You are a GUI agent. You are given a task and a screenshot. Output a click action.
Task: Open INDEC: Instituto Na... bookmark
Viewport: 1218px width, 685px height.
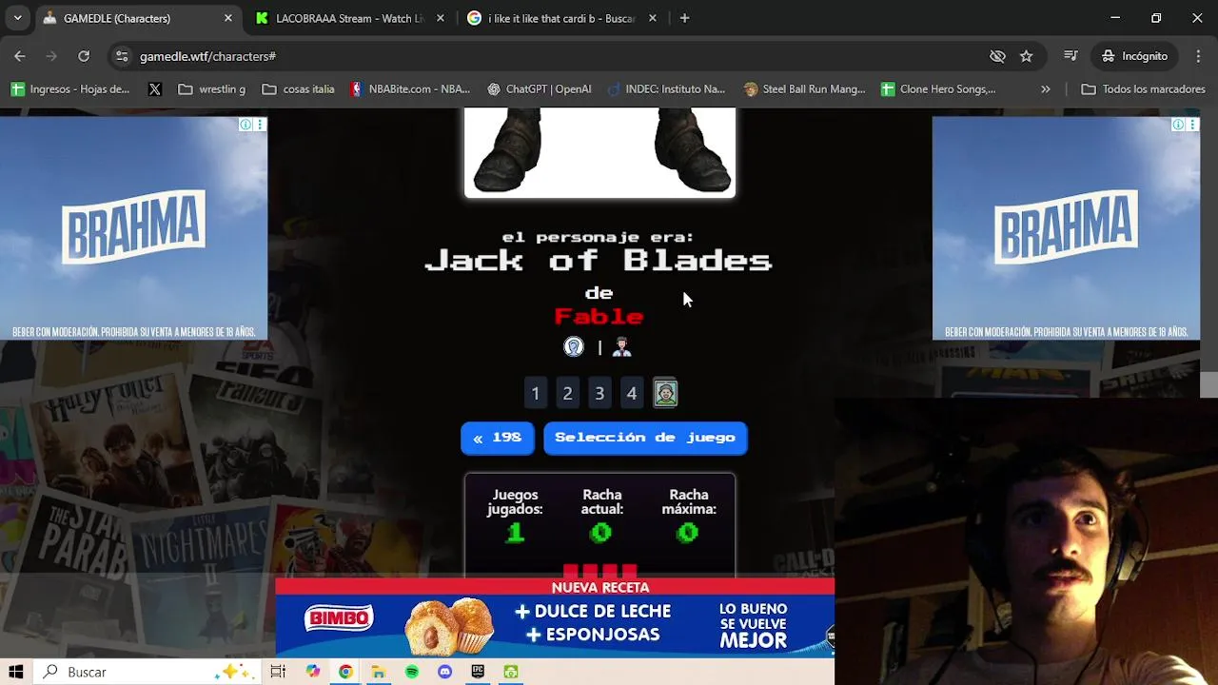point(666,89)
